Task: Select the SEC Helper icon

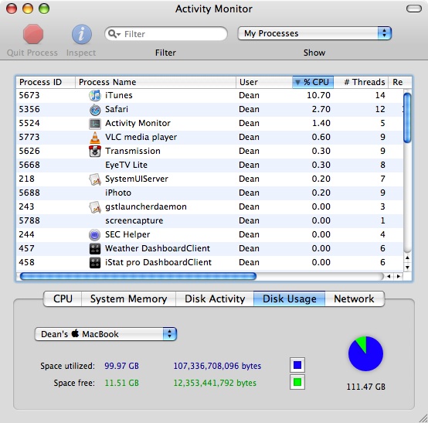Action: [95, 235]
